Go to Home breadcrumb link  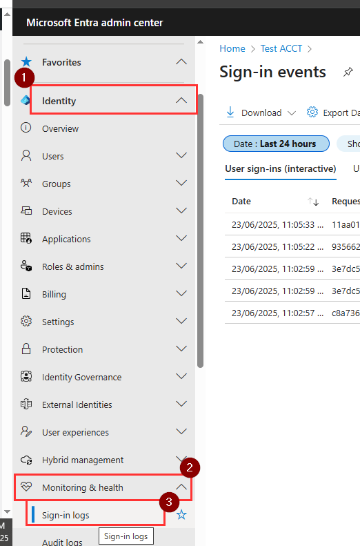pos(232,48)
